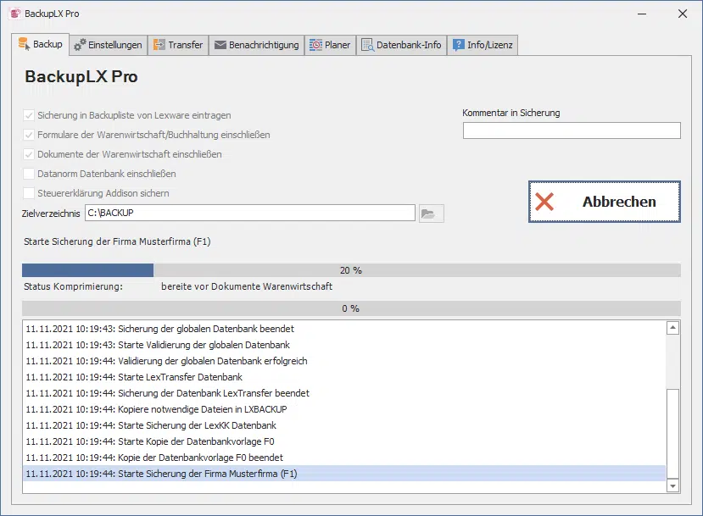Open folder browser beside Zielverzeichnis
Viewport: 703px width, 516px height.
(432, 214)
